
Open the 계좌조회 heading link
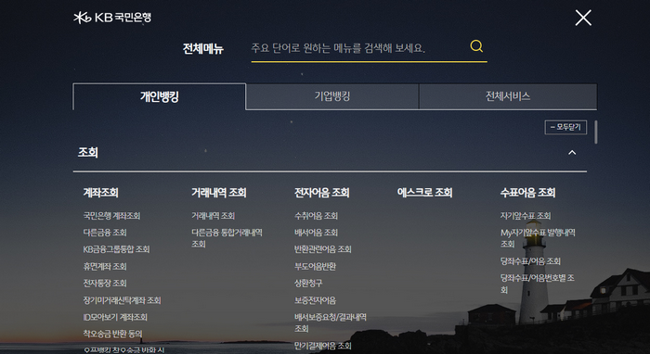click(x=100, y=193)
